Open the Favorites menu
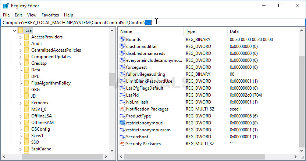Image resolution: width=306 pixels, height=161 pixels. tap(50, 15)
